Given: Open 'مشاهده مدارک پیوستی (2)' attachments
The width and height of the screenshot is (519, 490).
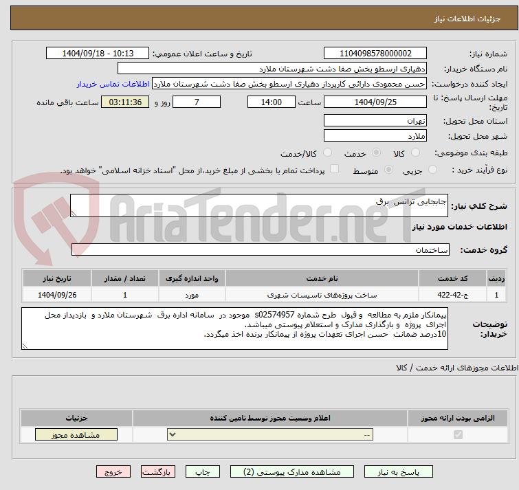Looking at the screenshot, I should point(292,472).
